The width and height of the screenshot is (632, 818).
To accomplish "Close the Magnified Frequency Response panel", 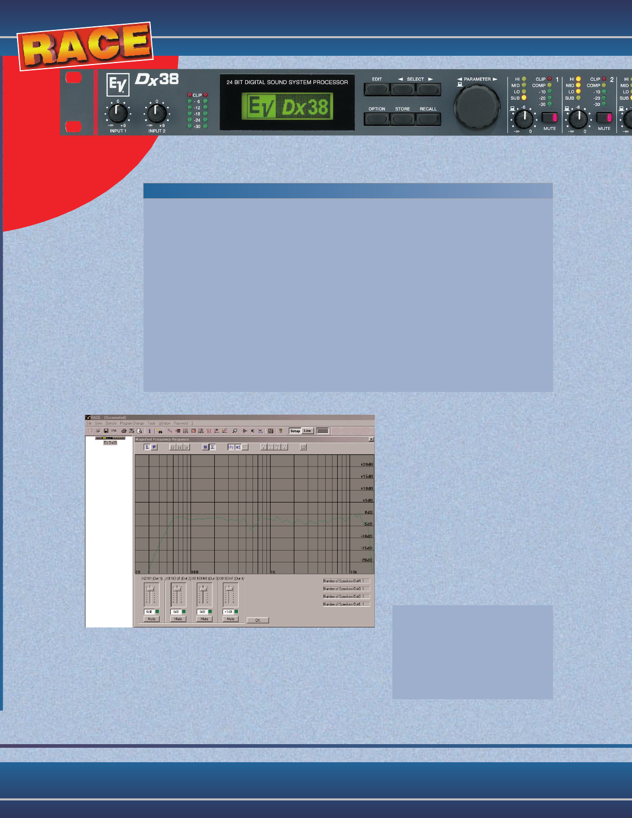I will [x=371, y=439].
